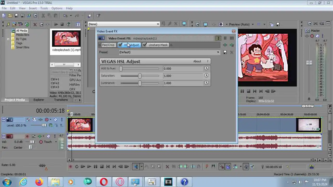Viewport: 333px width, 187px height.
Task: Uncheck the Unsharp Mask effect checkbox
Action: pyautogui.click(x=145, y=45)
